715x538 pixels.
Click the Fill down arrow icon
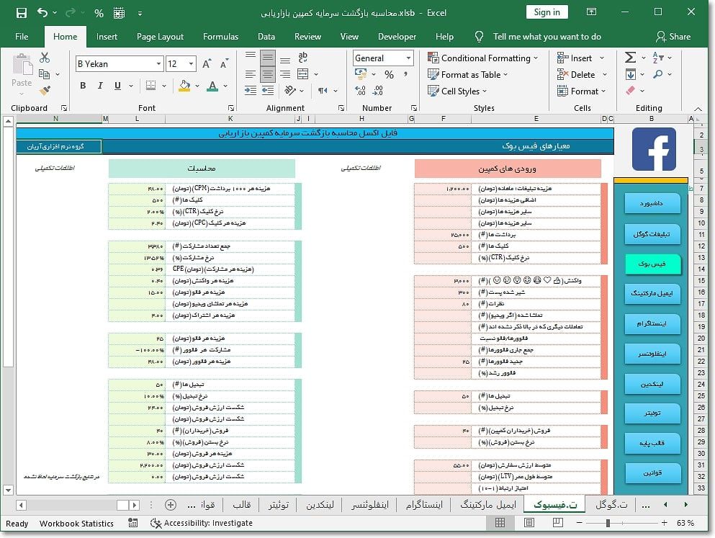[x=631, y=74]
